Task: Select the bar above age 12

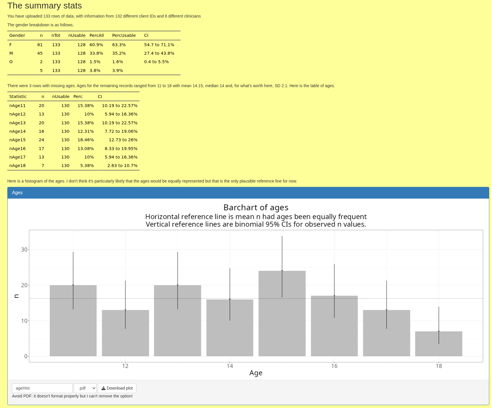Action: click(125, 333)
